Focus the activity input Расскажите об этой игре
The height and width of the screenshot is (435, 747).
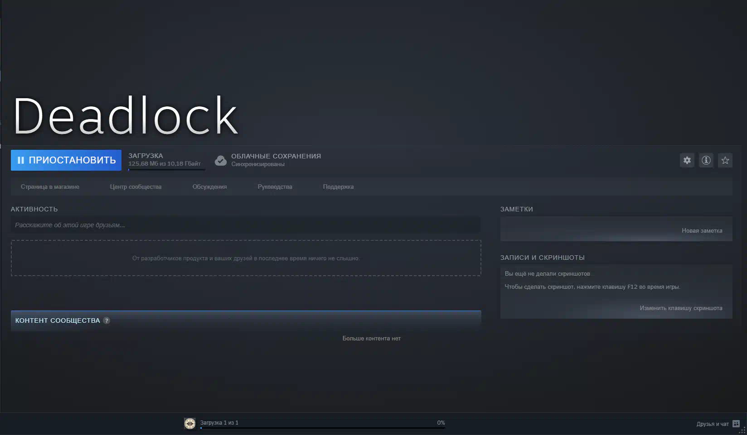tap(246, 225)
